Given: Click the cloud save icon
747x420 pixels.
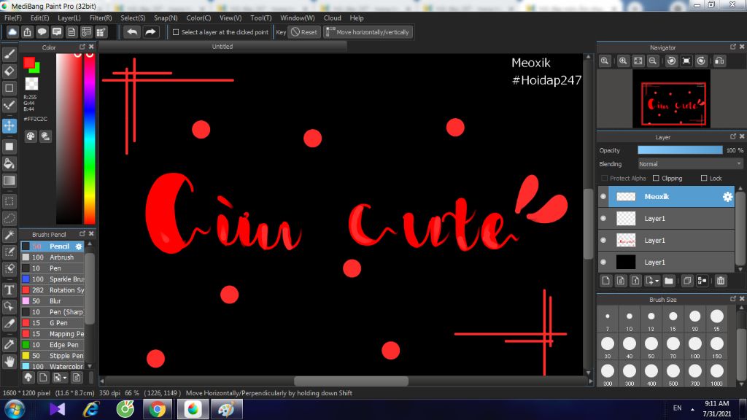Looking at the screenshot, I should coord(12,32).
